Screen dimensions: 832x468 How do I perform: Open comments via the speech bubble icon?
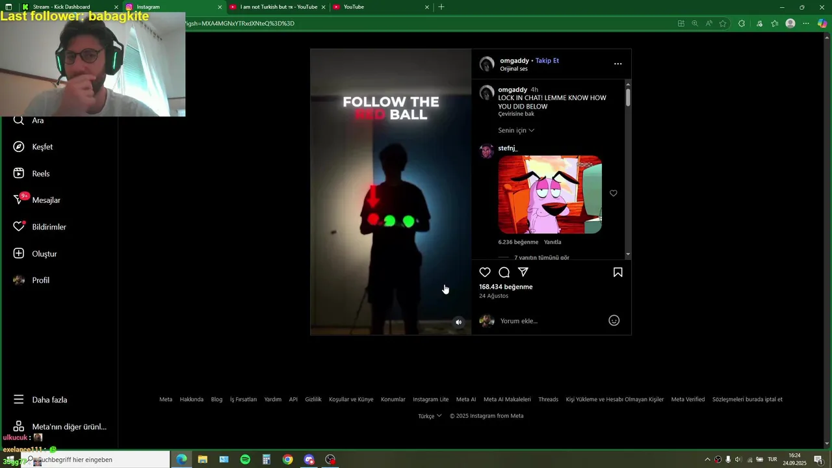point(504,272)
